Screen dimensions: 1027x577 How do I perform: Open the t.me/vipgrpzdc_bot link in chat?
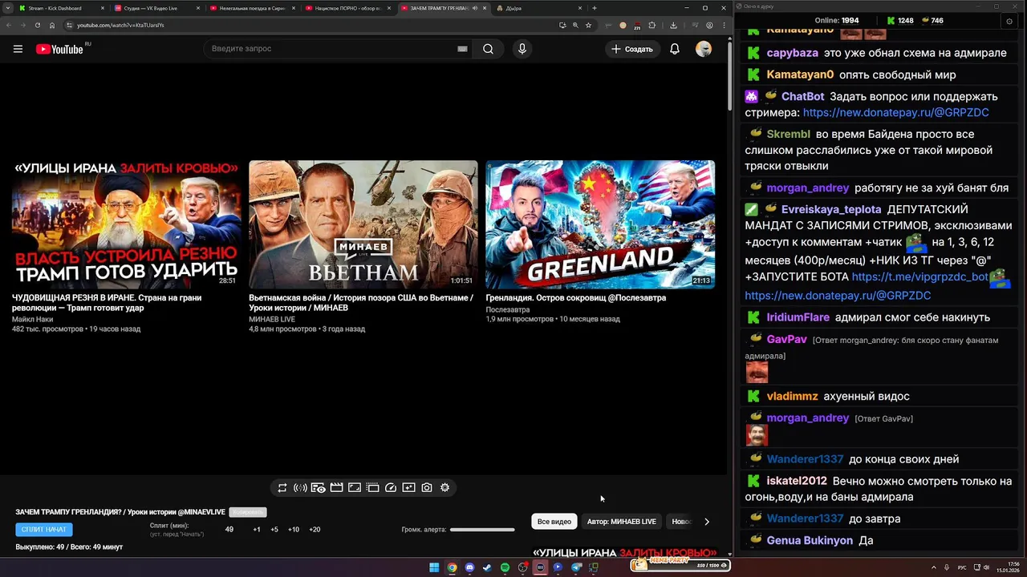coord(920,276)
